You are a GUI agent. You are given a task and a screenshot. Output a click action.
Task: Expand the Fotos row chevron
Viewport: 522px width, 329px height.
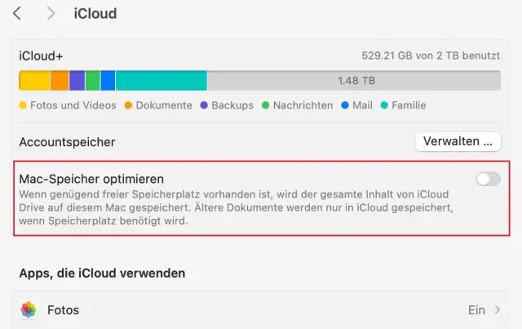click(498, 310)
